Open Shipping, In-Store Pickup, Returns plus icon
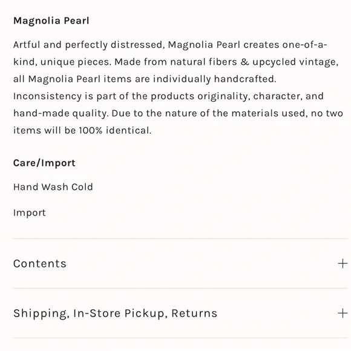The width and height of the screenshot is (351, 351). tap(343, 313)
